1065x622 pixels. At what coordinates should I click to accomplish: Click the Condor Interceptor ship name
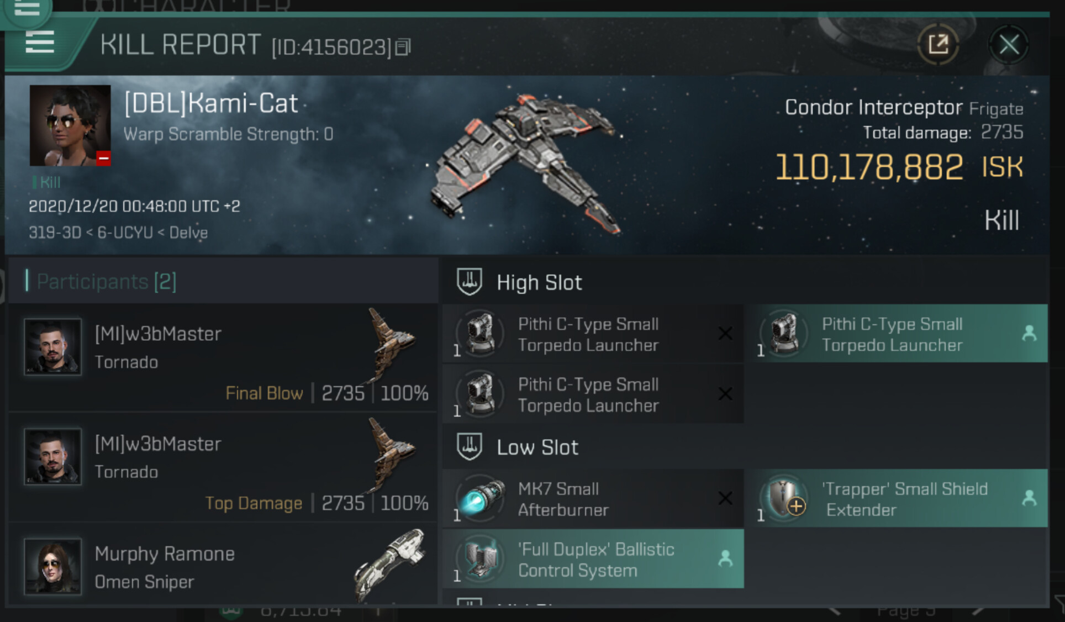click(x=873, y=107)
